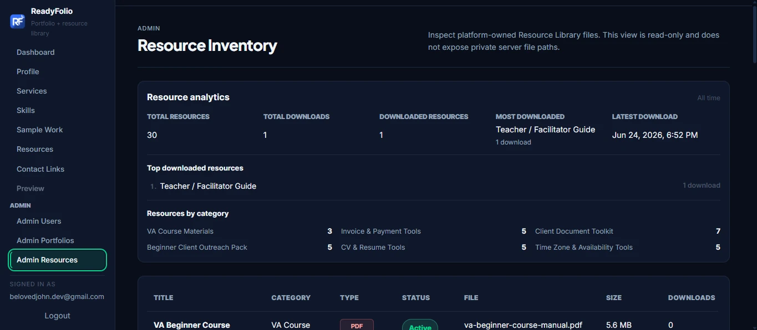Viewport: 757px width, 330px height.
Task: Click the VA Course Materials category
Action: [x=180, y=231]
